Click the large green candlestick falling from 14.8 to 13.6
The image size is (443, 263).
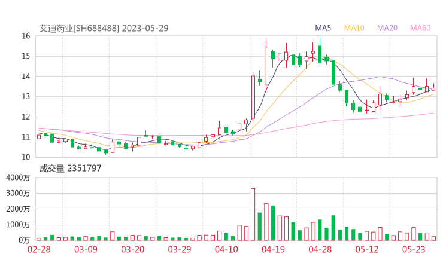point(333,72)
